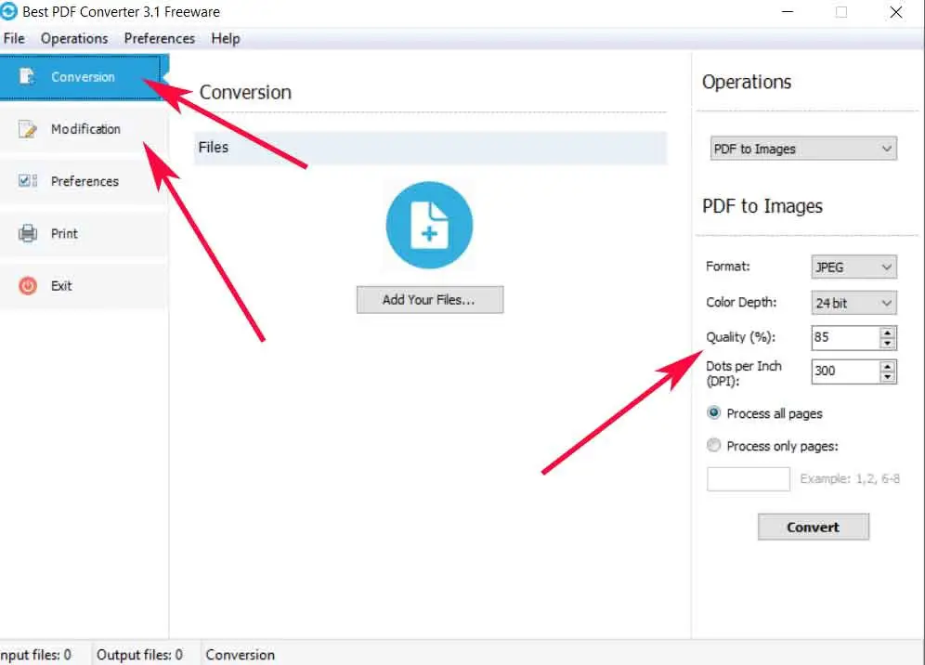Select the Process all pages radio button
Screen dimensions: 925x665
714,413
